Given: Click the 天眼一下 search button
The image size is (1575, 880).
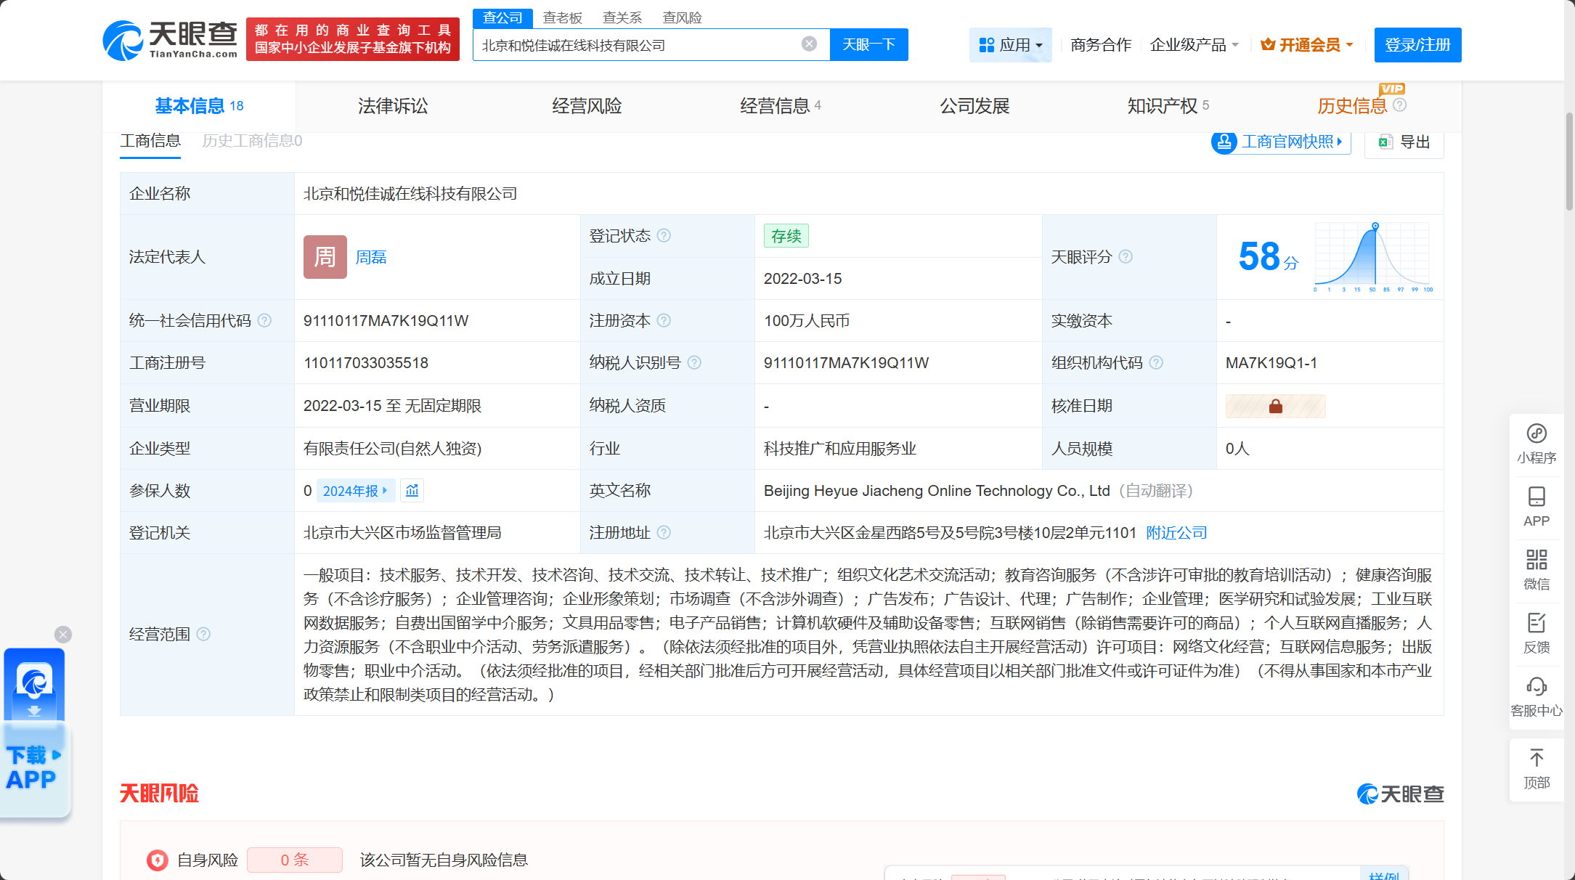Looking at the screenshot, I should point(868,45).
